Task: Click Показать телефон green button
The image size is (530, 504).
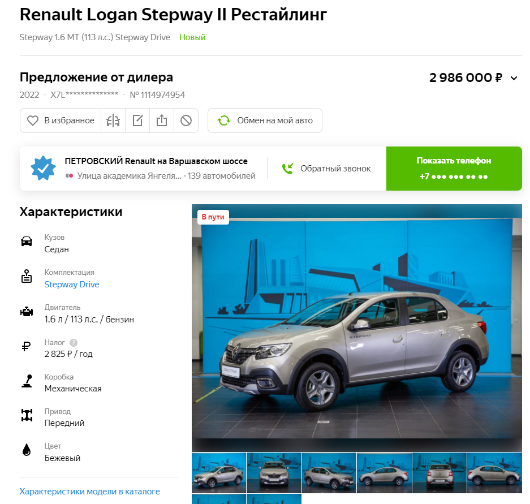Action: pos(454,169)
